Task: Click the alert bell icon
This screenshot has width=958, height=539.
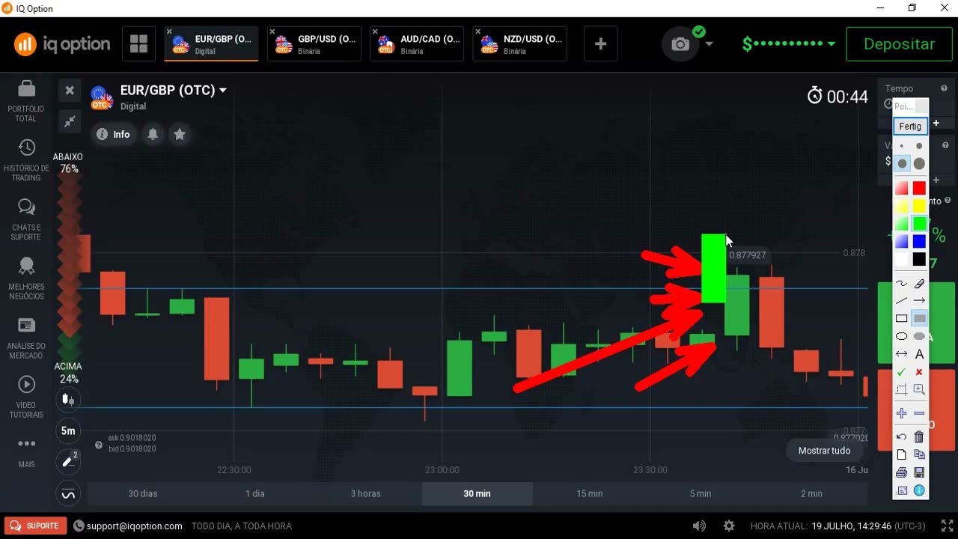Action: [153, 134]
